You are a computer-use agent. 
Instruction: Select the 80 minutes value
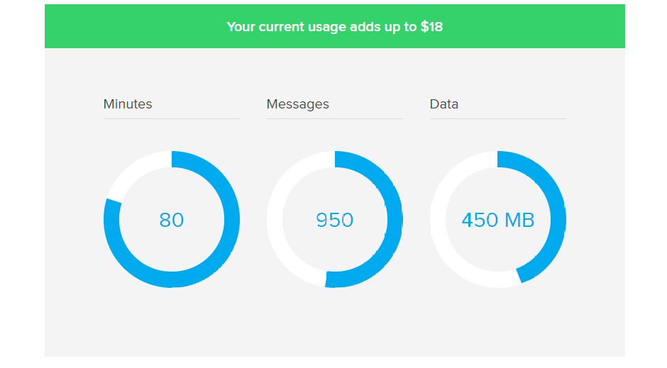click(172, 220)
